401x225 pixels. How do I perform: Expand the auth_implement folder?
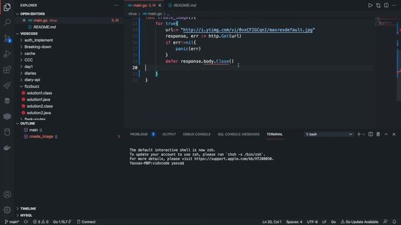click(38, 40)
